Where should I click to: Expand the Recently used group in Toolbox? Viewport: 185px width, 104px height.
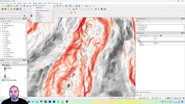tap(137, 26)
